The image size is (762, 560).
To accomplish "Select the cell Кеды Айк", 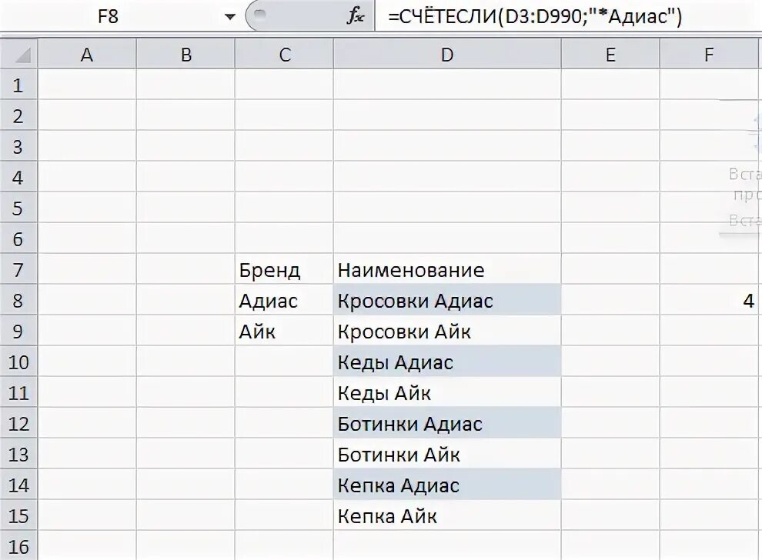I will [447, 392].
